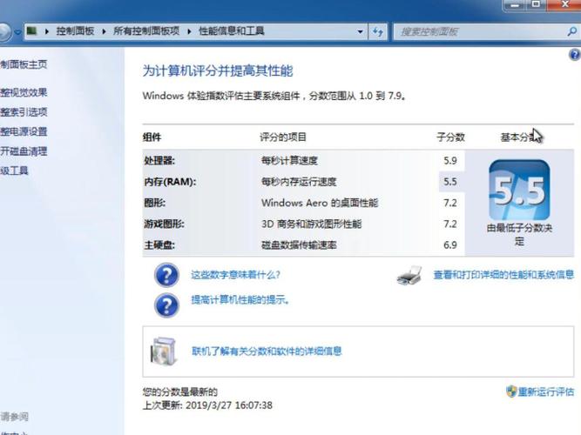Click 每秒计算速度 description
Viewport: 581px width, 435px height.
289,161
